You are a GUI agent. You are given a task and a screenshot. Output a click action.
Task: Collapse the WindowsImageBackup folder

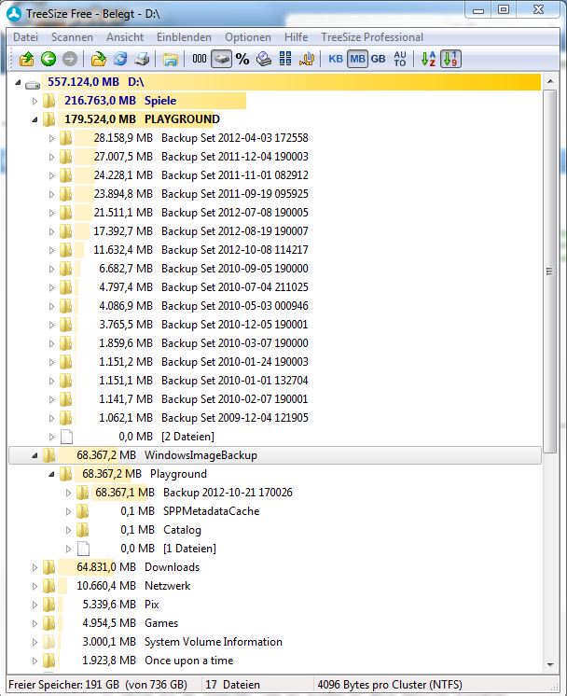pos(35,455)
